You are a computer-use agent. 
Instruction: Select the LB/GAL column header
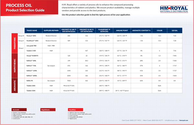click(x=175, y=31)
